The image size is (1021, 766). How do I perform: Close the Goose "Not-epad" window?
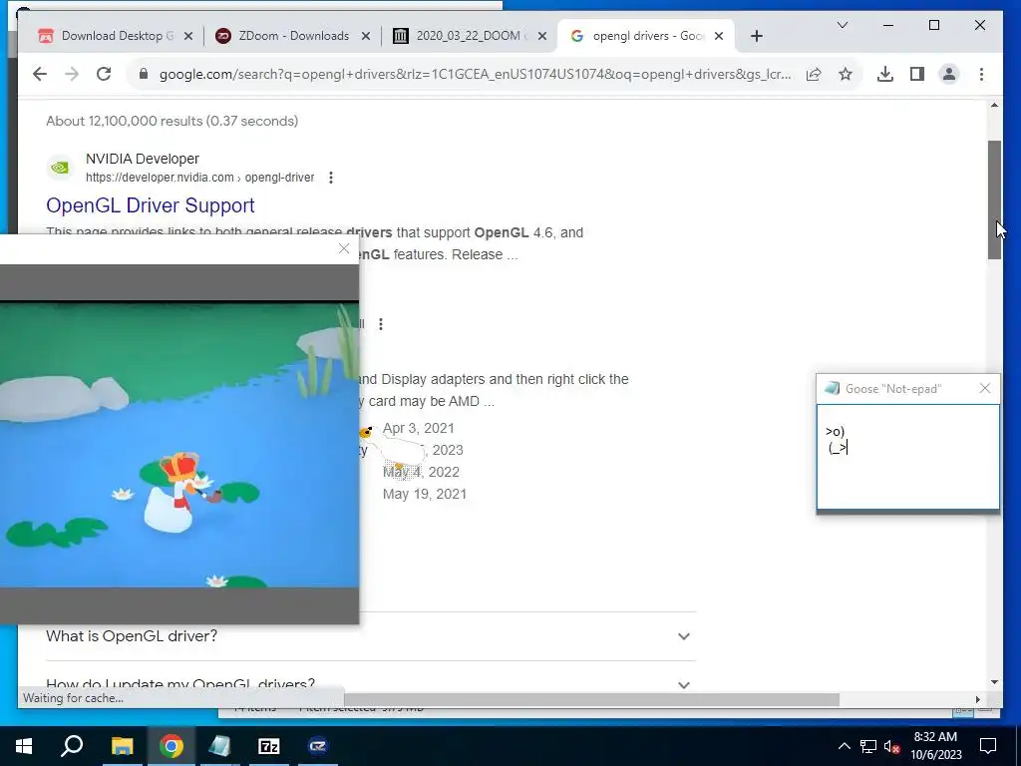pos(984,389)
